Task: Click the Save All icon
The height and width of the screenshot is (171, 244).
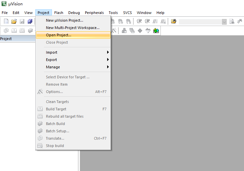Action: [x=30, y=21]
